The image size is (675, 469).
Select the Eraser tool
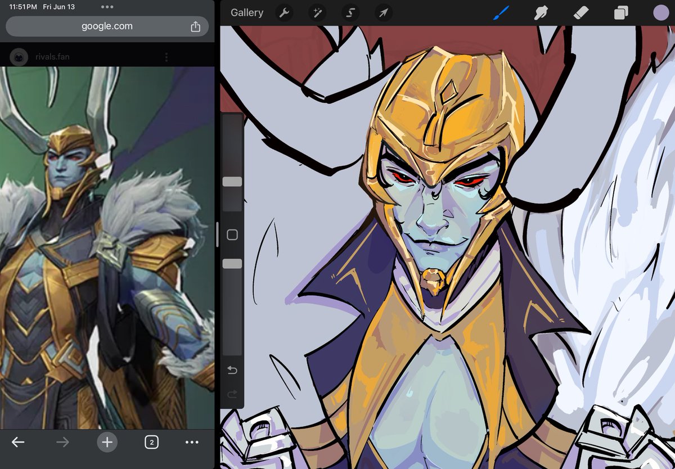pyautogui.click(x=581, y=12)
